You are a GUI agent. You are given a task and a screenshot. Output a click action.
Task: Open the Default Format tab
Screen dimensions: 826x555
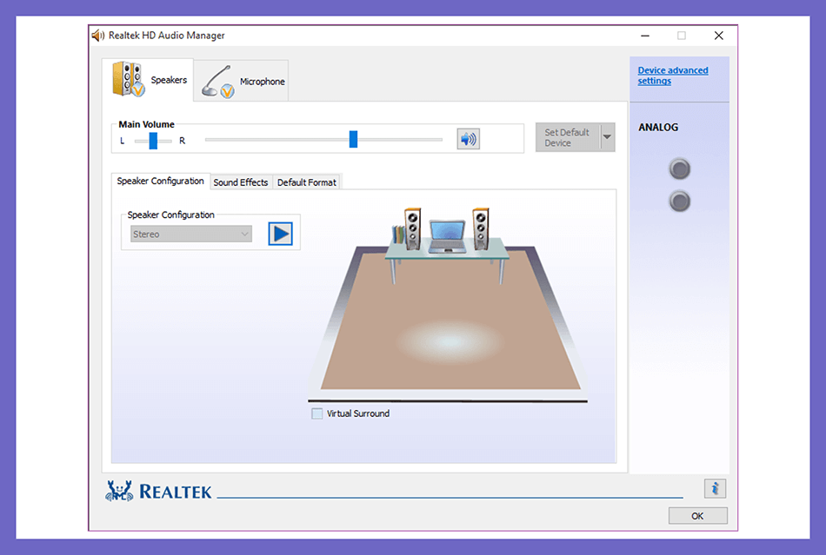[x=306, y=182]
